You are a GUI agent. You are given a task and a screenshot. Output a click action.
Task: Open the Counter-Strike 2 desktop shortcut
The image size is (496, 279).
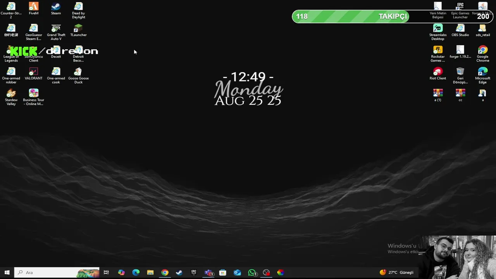point(11,10)
